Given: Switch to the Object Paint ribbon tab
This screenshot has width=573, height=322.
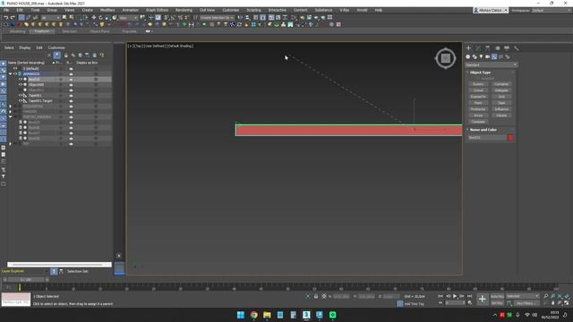Looking at the screenshot, I should click(99, 31).
